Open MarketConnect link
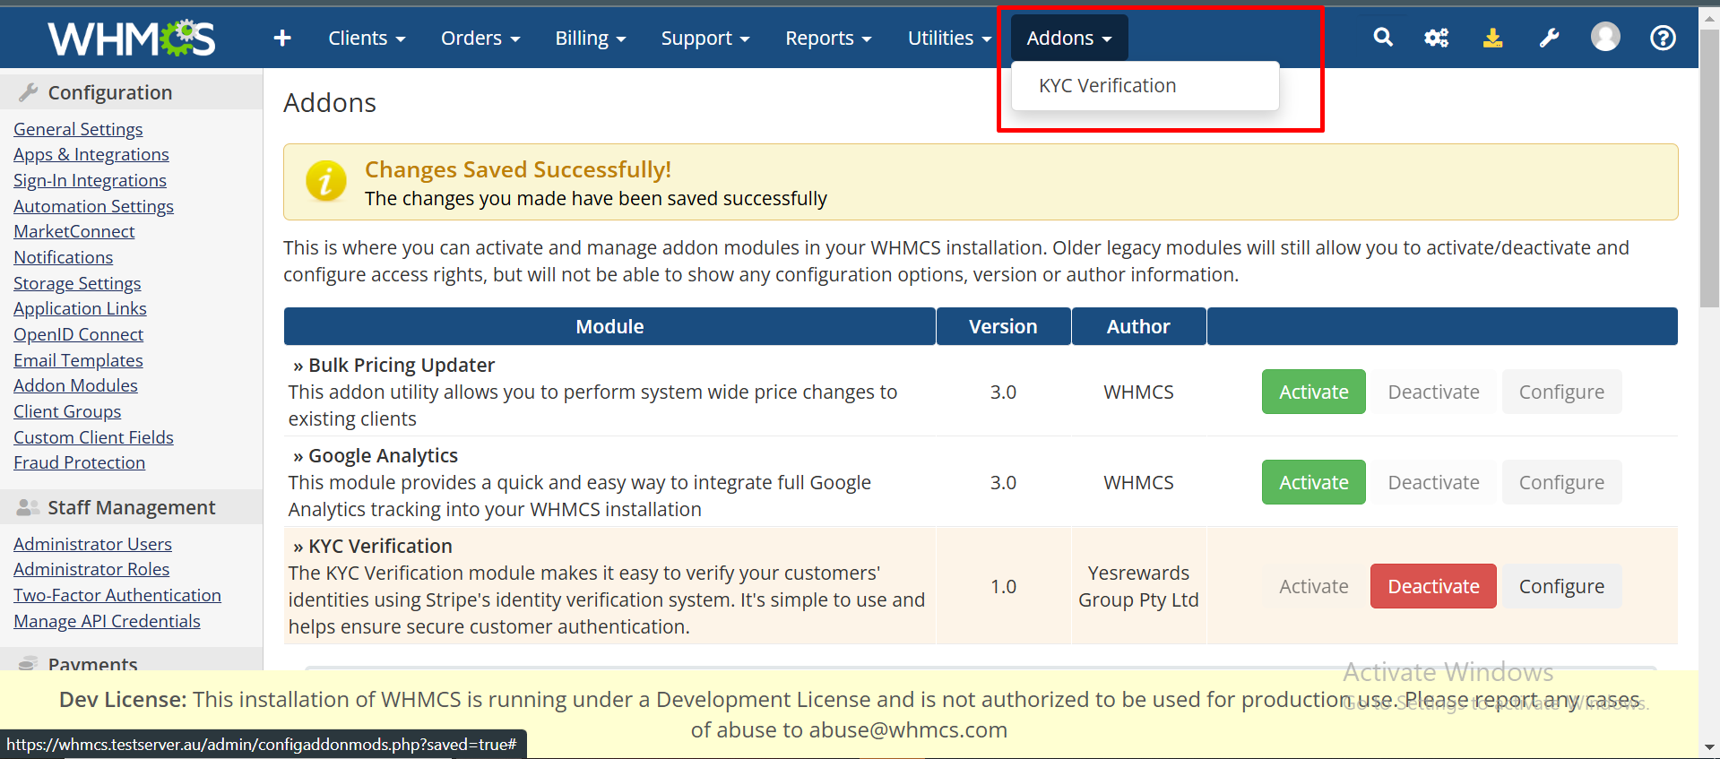Viewport: 1720px width, 759px height. (x=74, y=231)
